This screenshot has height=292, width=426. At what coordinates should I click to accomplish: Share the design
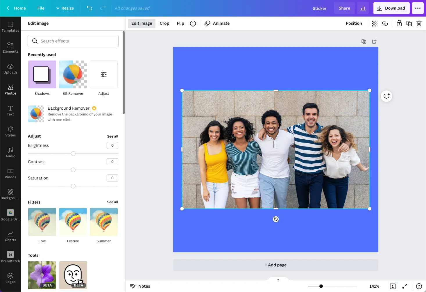click(x=344, y=8)
